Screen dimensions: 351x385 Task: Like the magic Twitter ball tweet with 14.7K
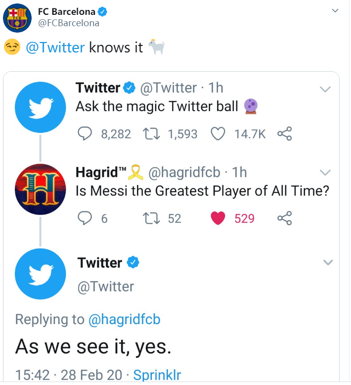point(218,134)
